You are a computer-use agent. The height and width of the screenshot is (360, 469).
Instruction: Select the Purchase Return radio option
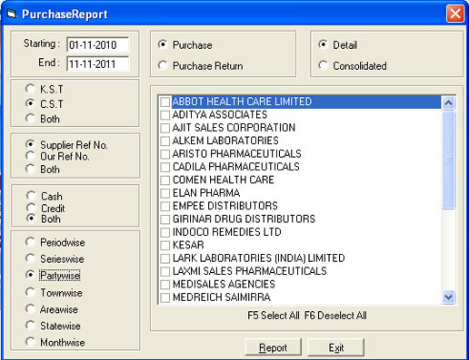(x=163, y=65)
